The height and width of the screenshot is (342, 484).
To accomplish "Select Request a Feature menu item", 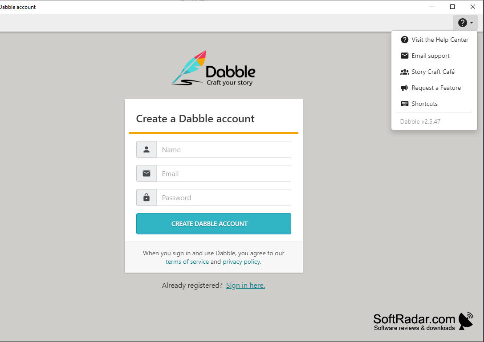I will 434,88.
